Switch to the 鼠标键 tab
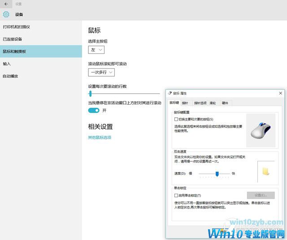This screenshot has width=287, height=240. [174, 103]
